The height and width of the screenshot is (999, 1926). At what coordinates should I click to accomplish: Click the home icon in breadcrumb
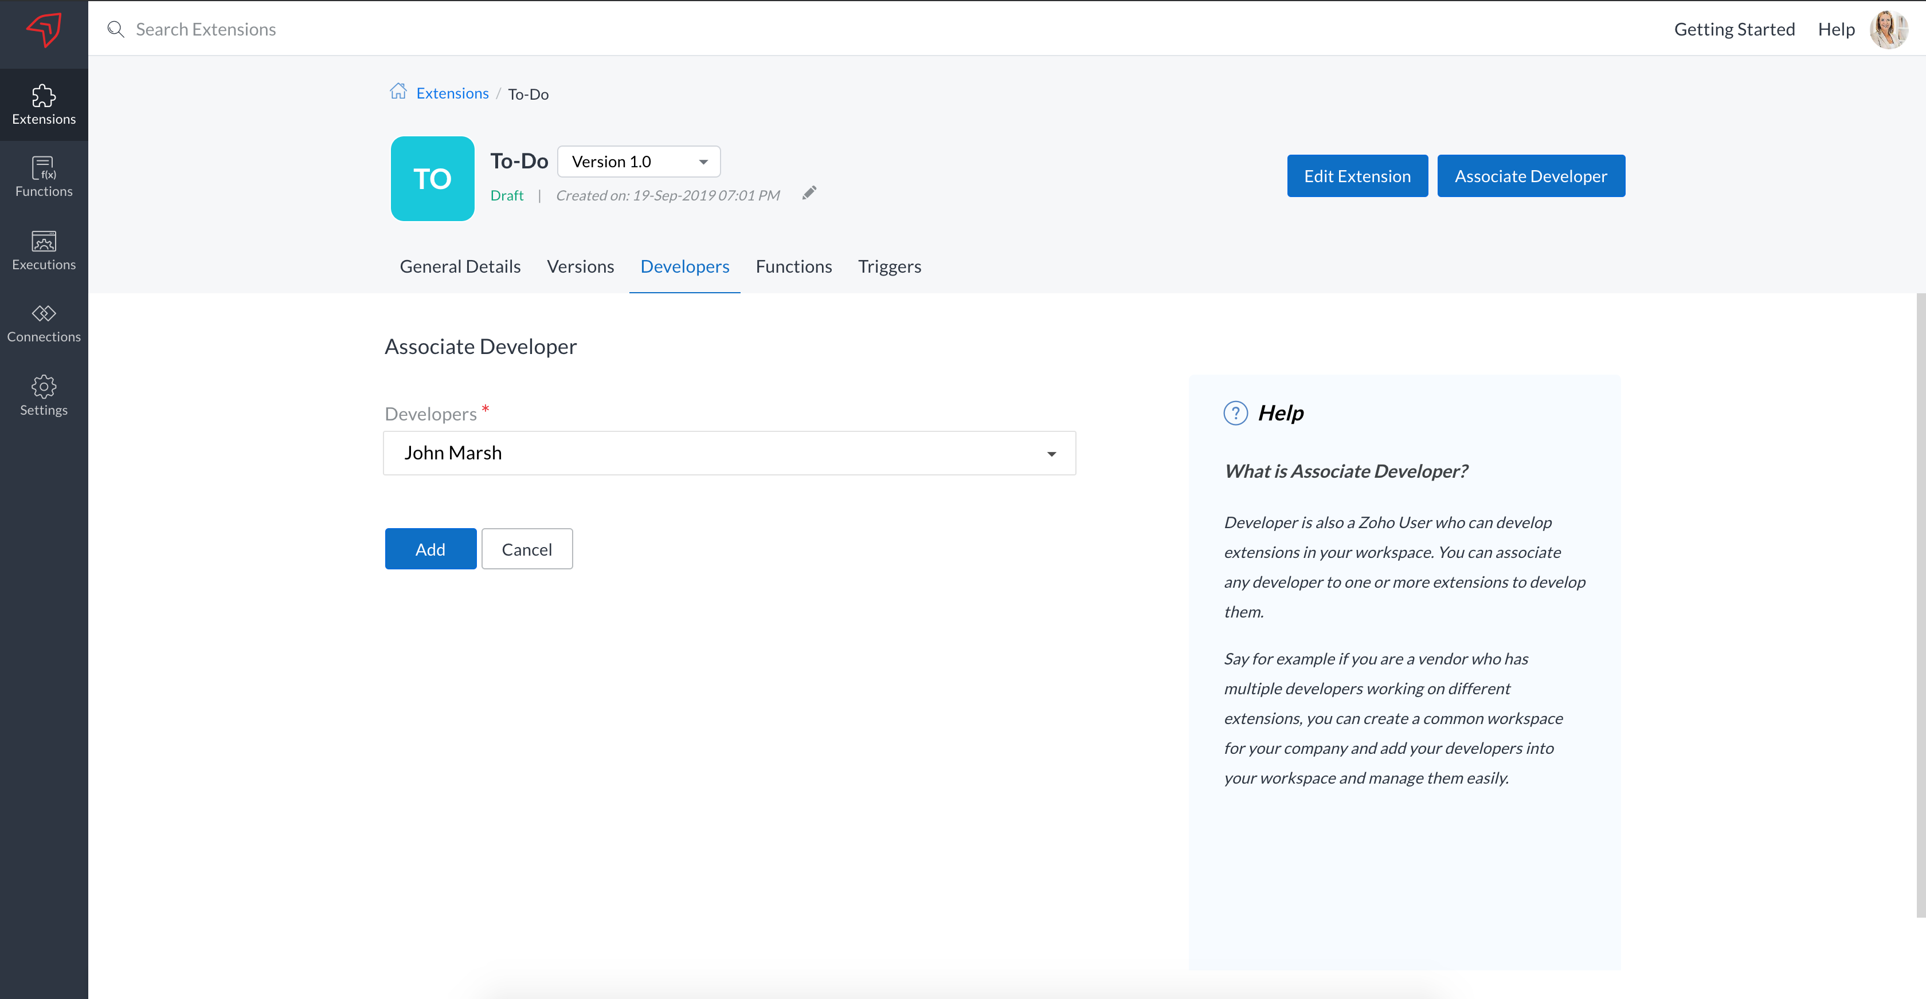(398, 92)
